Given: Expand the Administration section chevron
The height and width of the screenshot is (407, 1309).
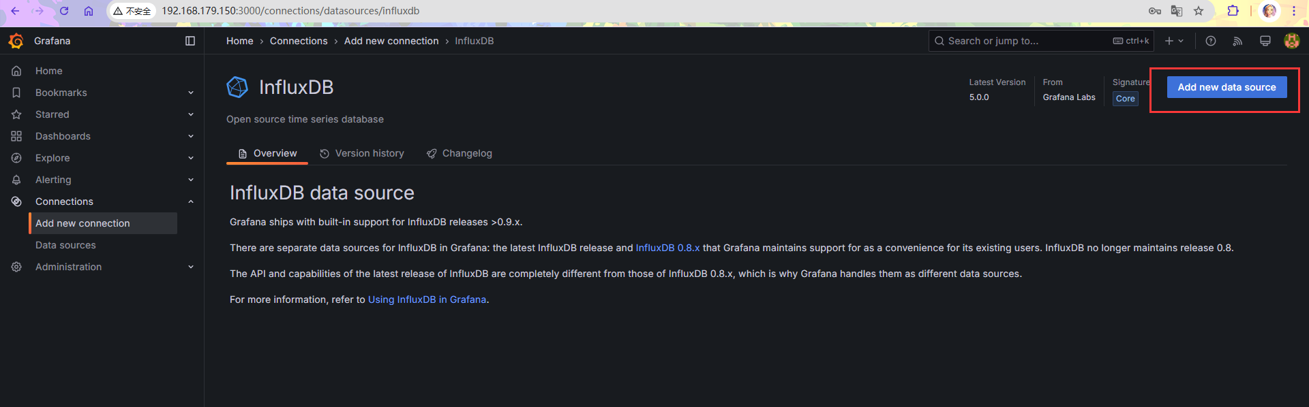Looking at the screenshot, I should 191,267.
